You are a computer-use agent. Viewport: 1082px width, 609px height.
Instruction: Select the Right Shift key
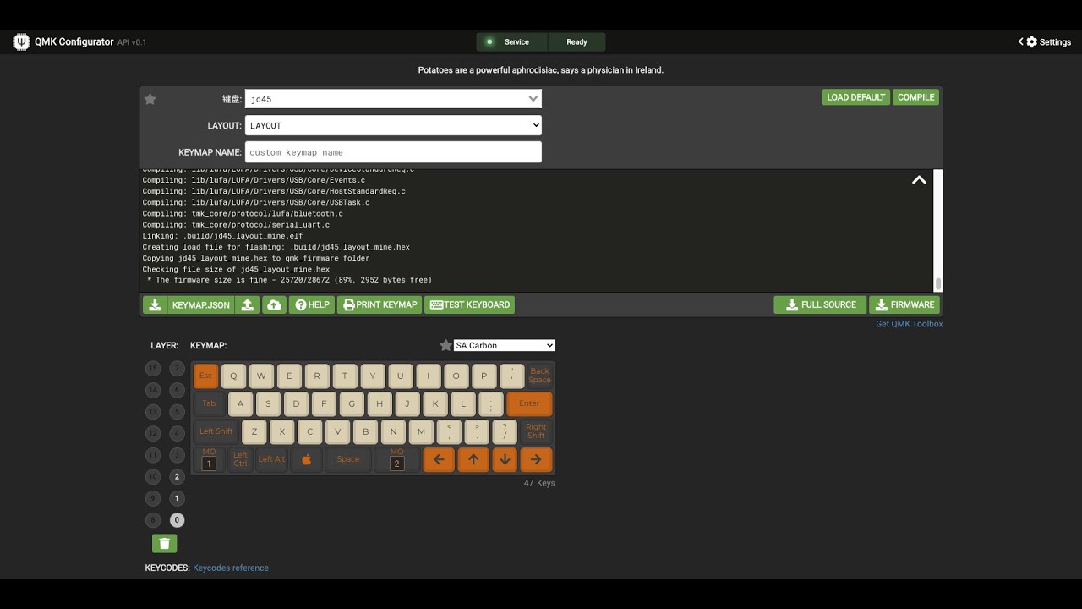536,431
